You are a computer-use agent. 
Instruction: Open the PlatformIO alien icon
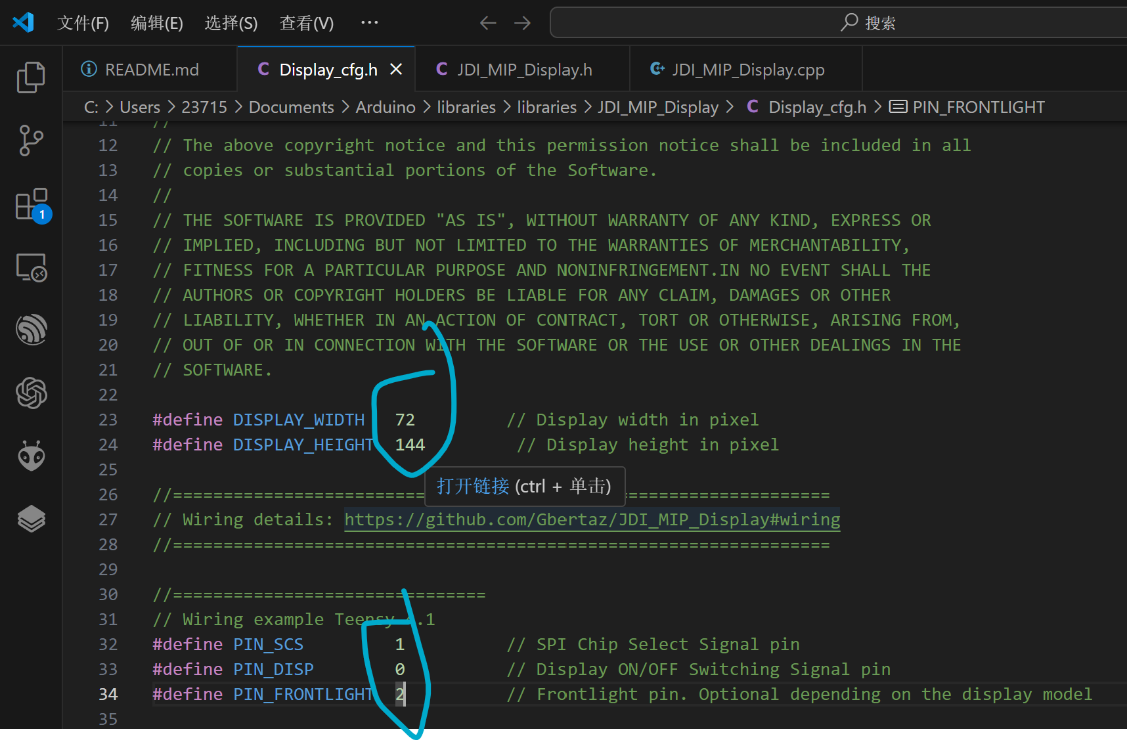[31, 456]
